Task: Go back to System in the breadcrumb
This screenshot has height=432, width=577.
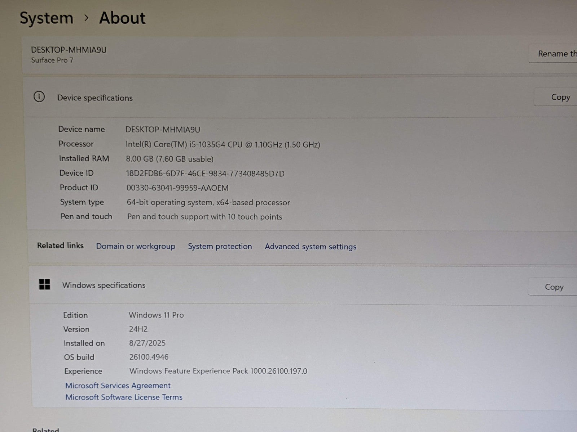Action: coord(46,18)
